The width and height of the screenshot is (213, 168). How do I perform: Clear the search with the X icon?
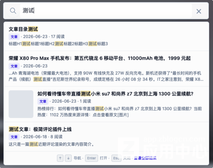pos(199,11)
